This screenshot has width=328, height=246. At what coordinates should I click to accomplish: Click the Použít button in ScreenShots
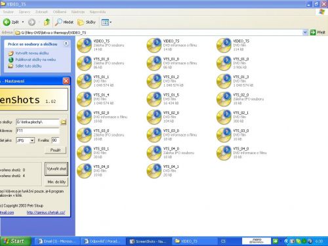click(x=56, y=150)
